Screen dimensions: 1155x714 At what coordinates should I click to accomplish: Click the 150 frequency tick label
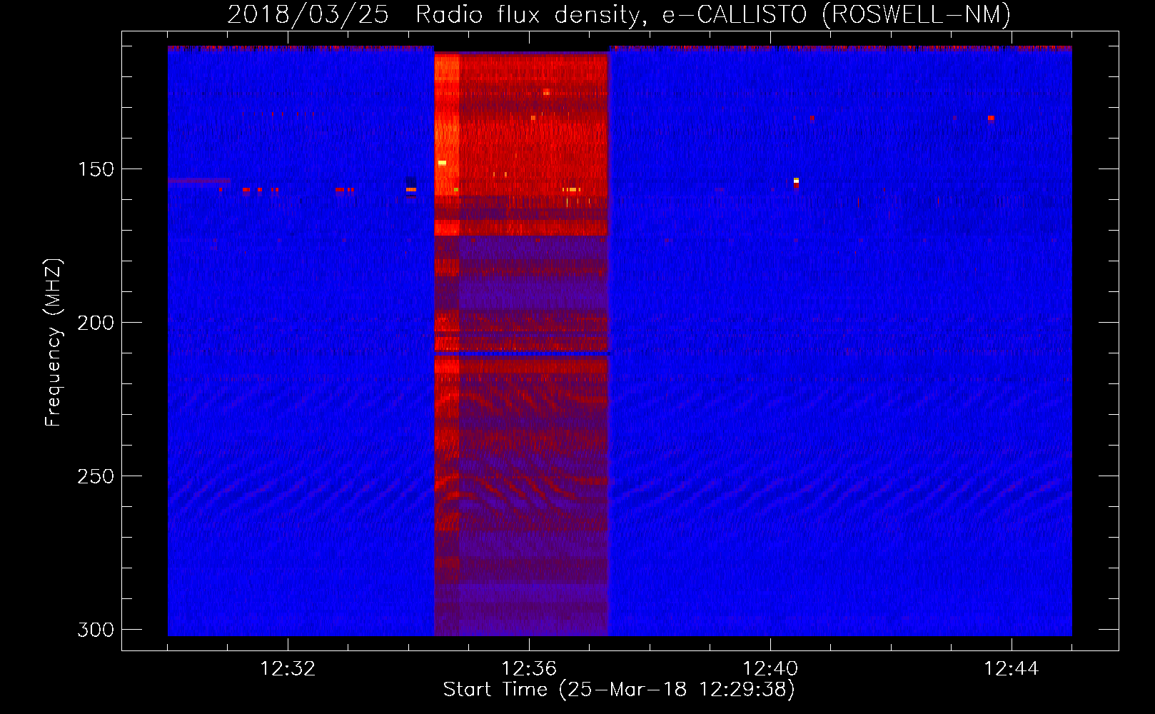[x=96, y=169]
